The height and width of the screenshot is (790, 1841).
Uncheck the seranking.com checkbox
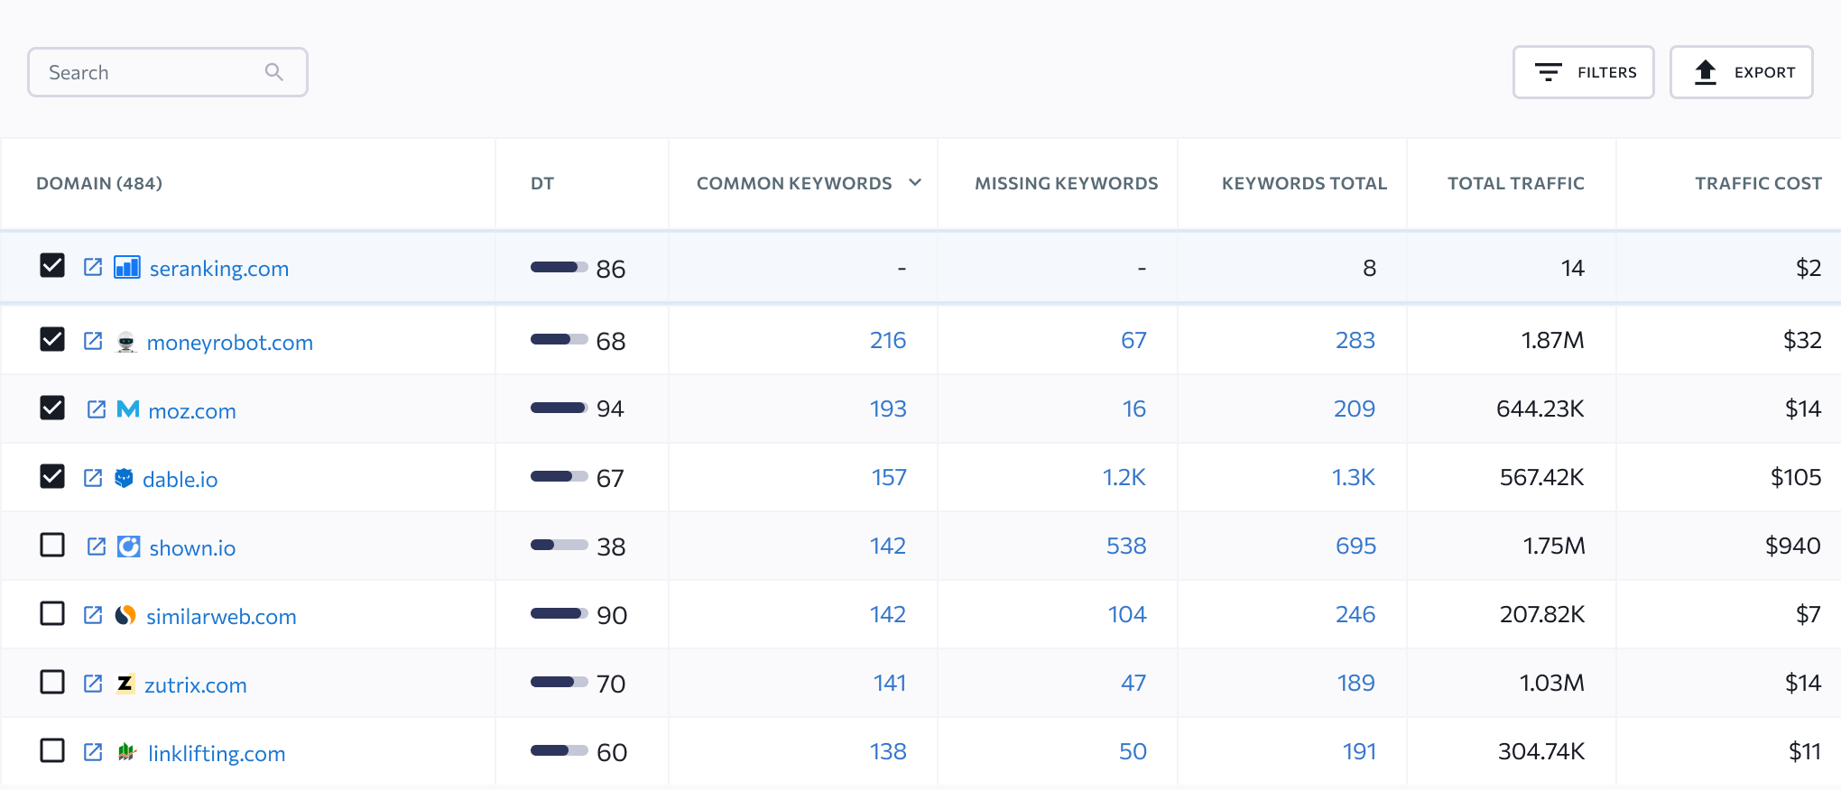pyautogui.click(x=52, y=265)
